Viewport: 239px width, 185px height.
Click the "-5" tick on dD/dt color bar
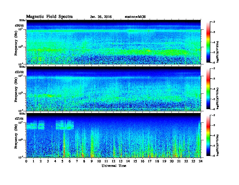[x=214, y=99]
